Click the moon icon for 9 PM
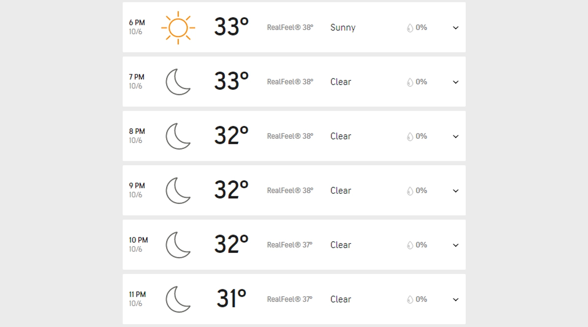Image resolution: width=588 pixels, height=327 pixels. [x=178, y=191]
